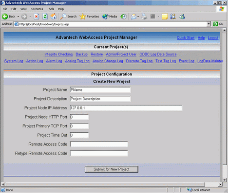Open the Alarm Log link

tap(54, 61)
